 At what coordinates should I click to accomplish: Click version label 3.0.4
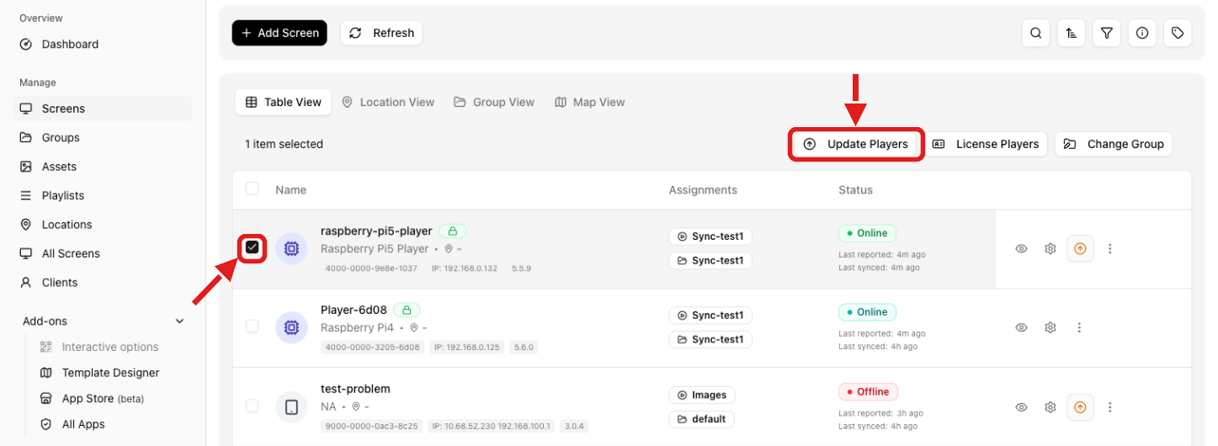coord(574,427)
